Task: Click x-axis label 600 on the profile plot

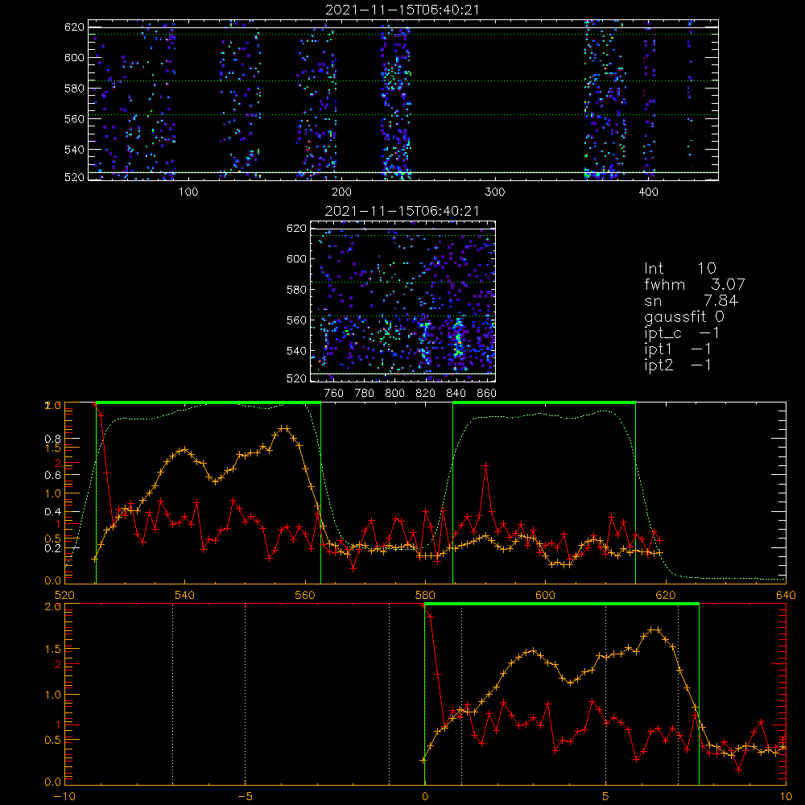Action: 545,596
